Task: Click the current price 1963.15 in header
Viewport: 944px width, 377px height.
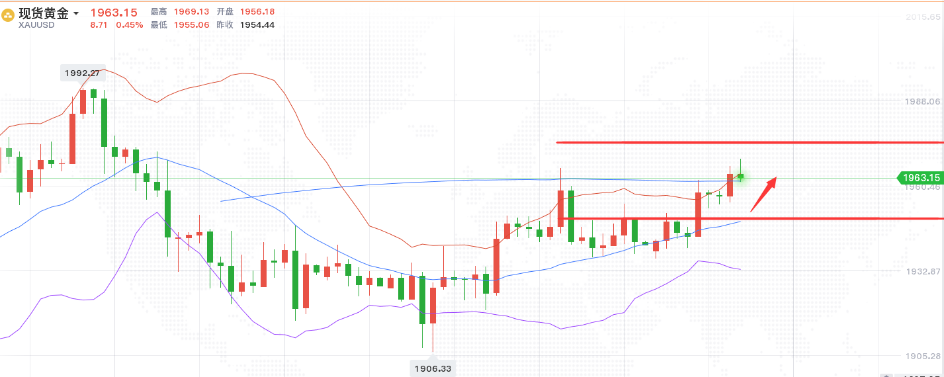Action: coord(114,13)
